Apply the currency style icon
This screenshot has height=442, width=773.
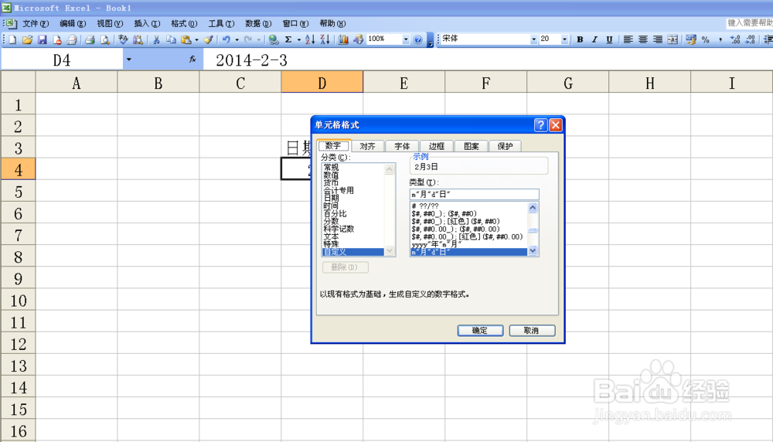click(690, 40)
